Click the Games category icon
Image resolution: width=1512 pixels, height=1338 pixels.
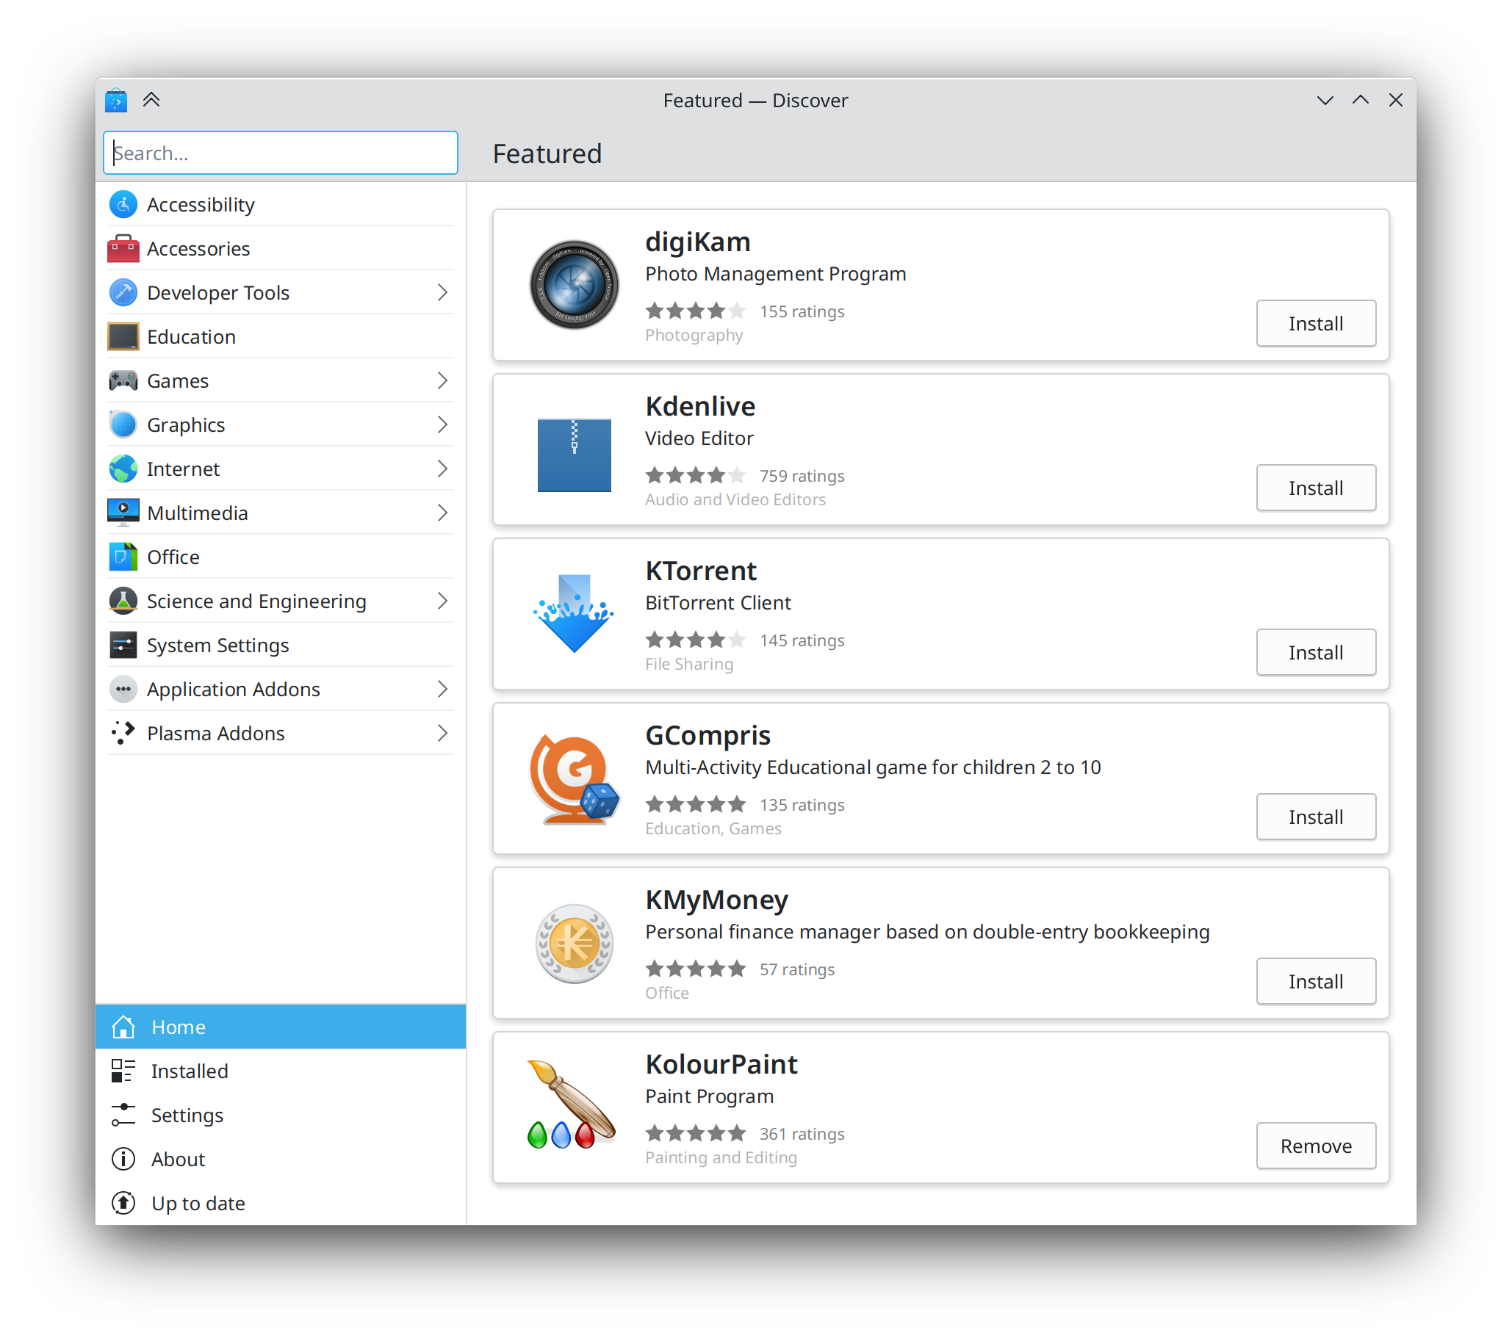(124, 380)
